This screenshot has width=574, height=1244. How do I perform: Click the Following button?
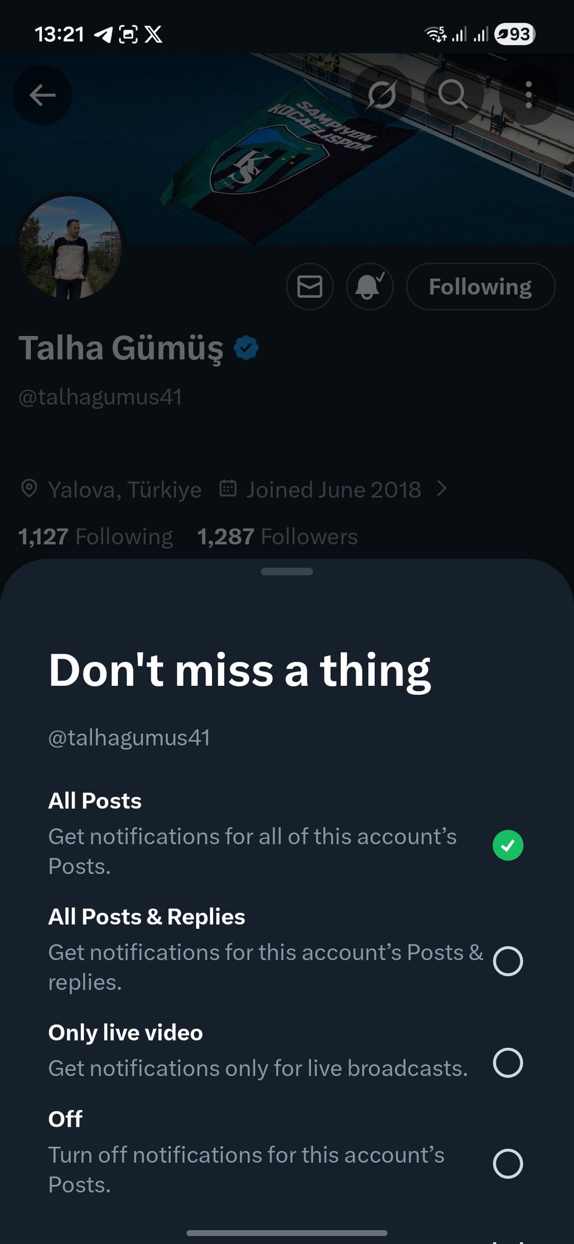click(480, 286)
